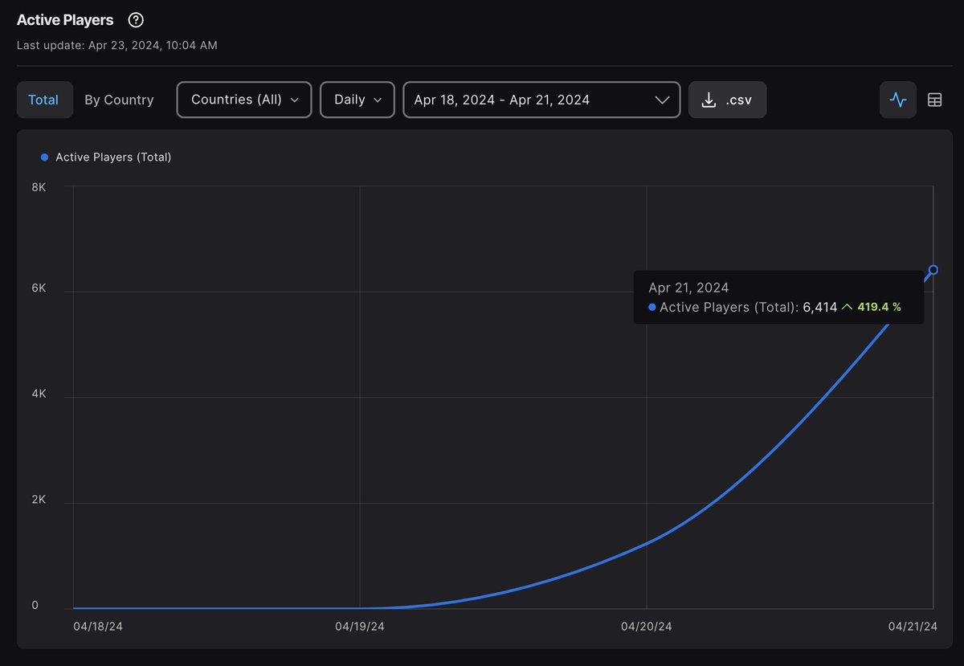Click the download arrow icon
The width and height of the screenshot is (964, 666).
coord(709,100)
